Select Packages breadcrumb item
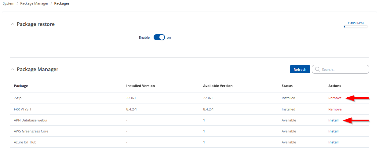This screenshot has width=379, height=148. pyautogui.click(x=62, y=3)
